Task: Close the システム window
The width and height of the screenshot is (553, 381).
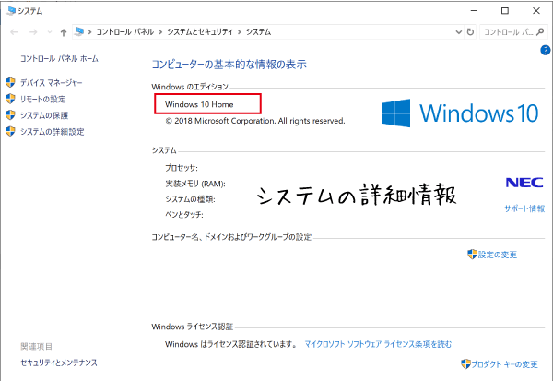Action: point(536,11)
